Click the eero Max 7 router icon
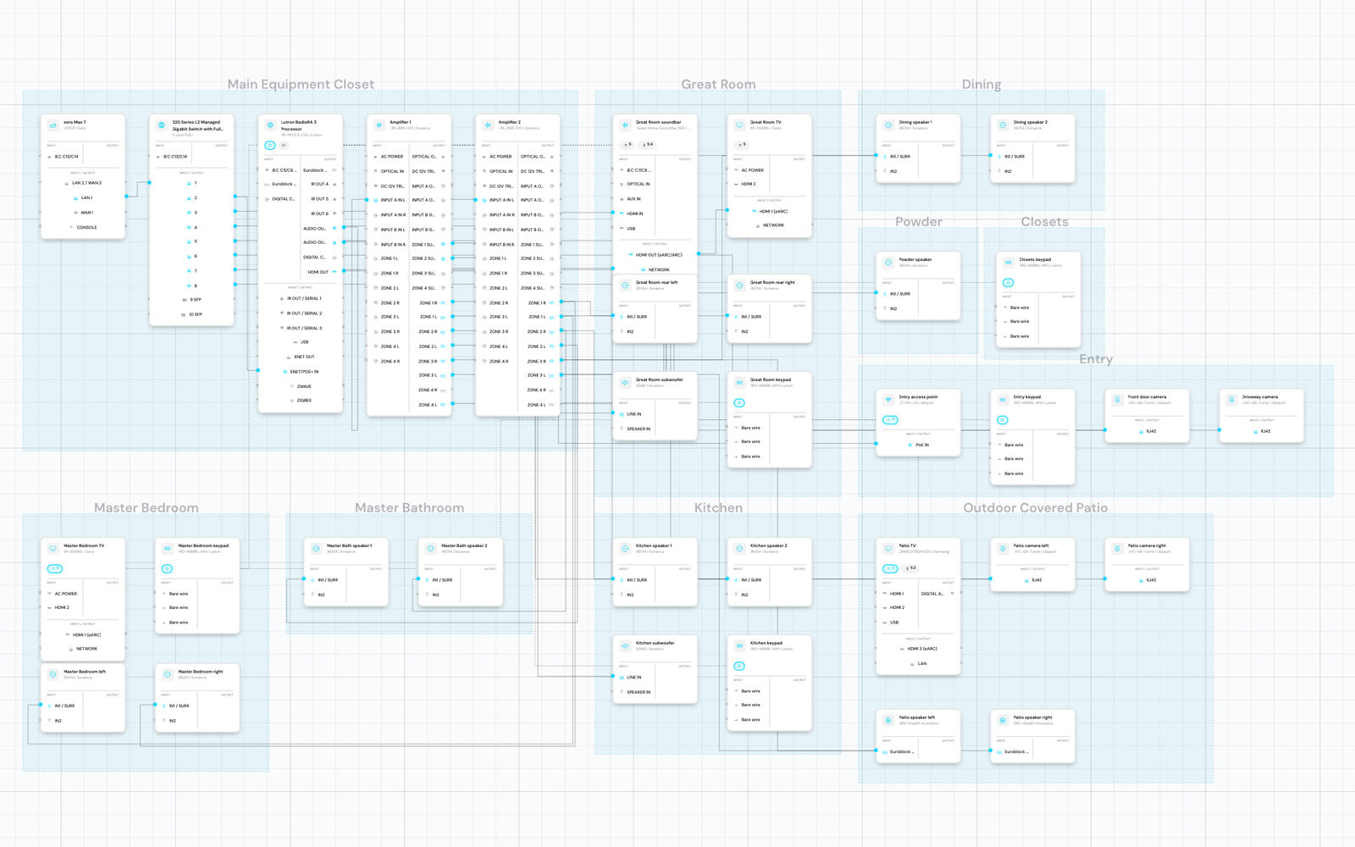The width and height of the screenshot is (1355, 847). (53, 125)
